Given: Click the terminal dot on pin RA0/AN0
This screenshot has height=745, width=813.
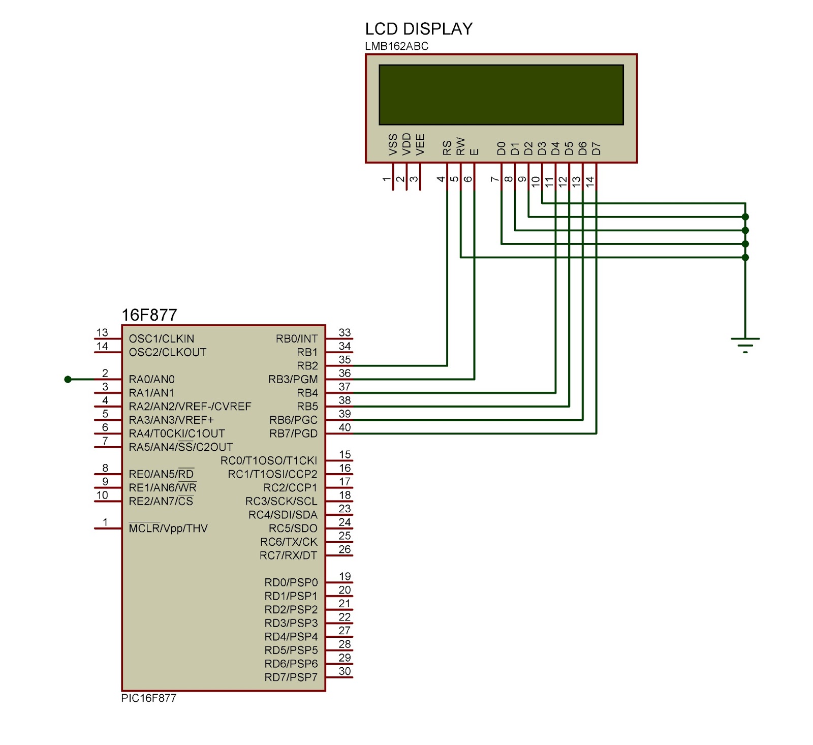Looking at the screenshot, I should click(x=68, y=379).
